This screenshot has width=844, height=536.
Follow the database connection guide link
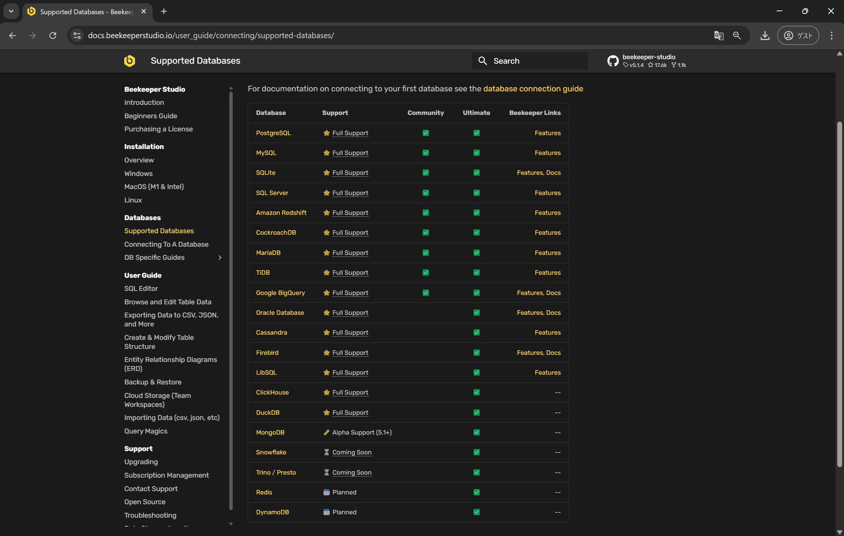(x=533, y=89)
